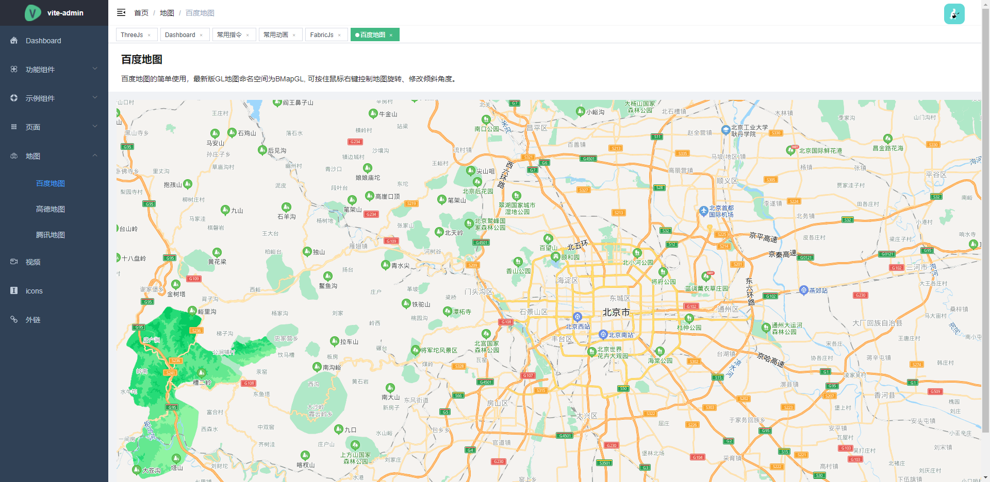Click the 通州大运河森林公园 marker

(x=766, y=328)
